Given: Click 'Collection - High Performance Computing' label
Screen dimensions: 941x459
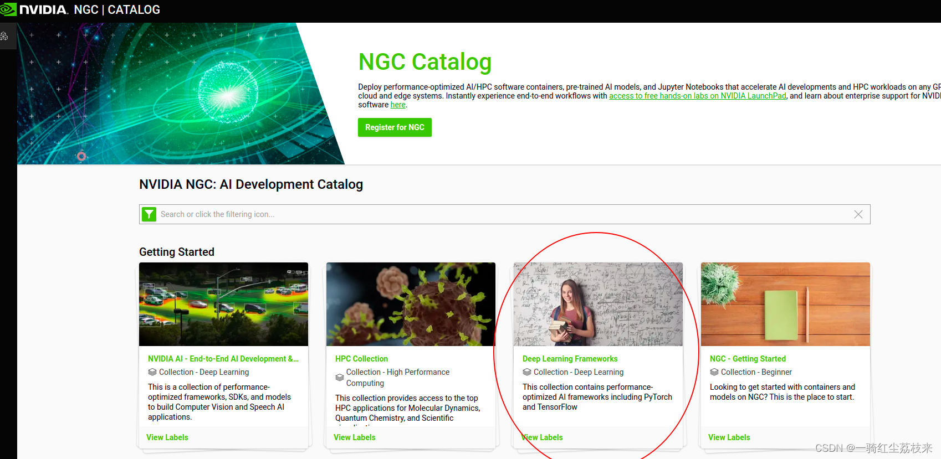Looking at the screenshot, I should [398, 378].
